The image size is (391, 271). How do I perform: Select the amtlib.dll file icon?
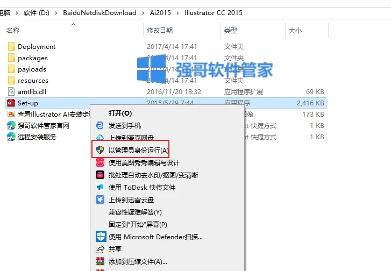[11, 92]
